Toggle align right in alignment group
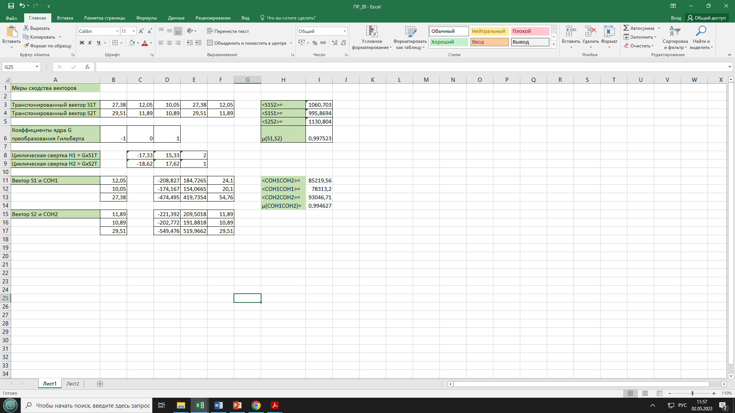735x413 pixels. click(178, 43)
